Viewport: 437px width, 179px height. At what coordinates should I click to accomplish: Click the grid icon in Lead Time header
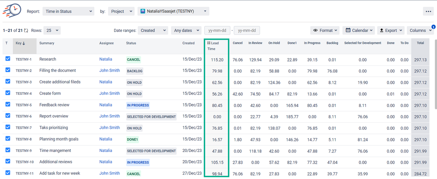click(x=209, y=43)
